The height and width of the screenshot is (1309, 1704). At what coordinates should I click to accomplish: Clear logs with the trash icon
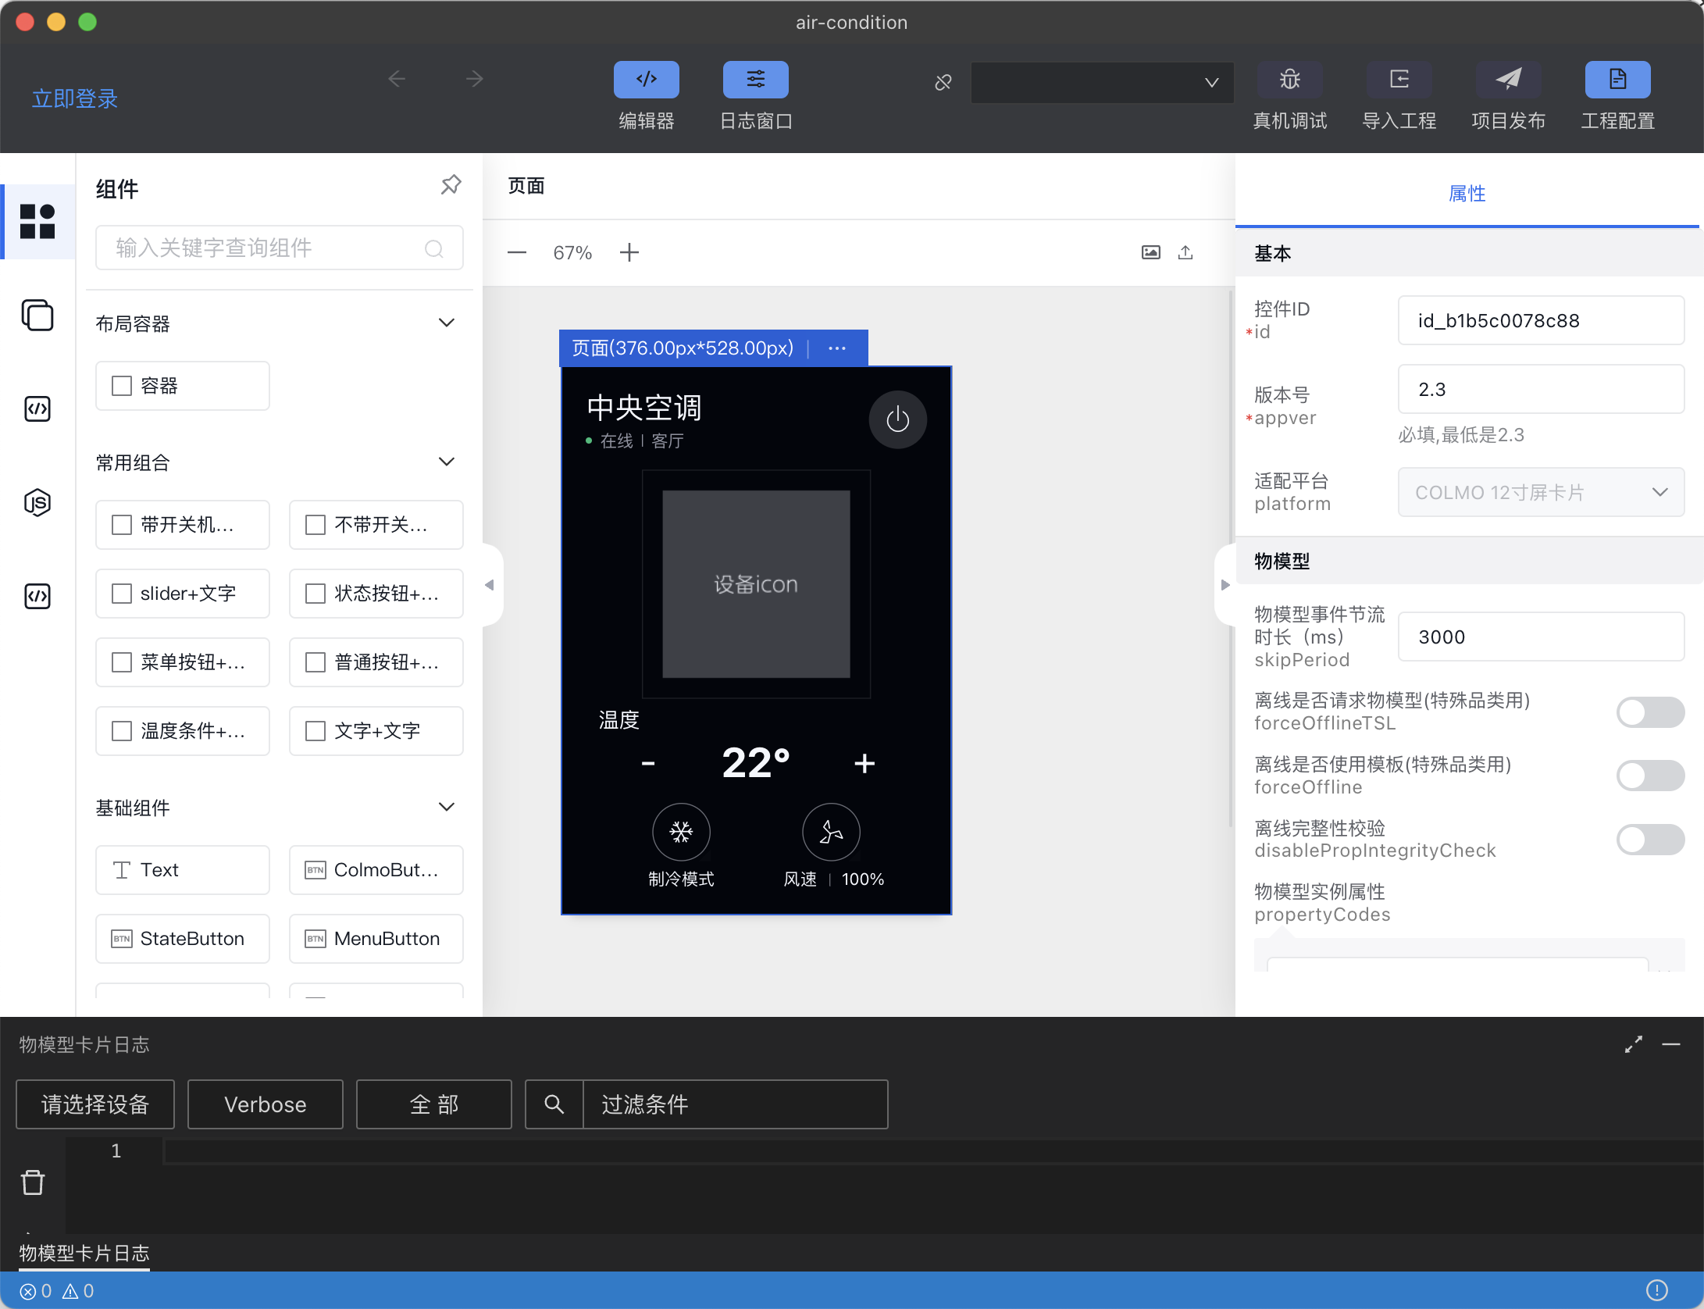(33, 1182)
